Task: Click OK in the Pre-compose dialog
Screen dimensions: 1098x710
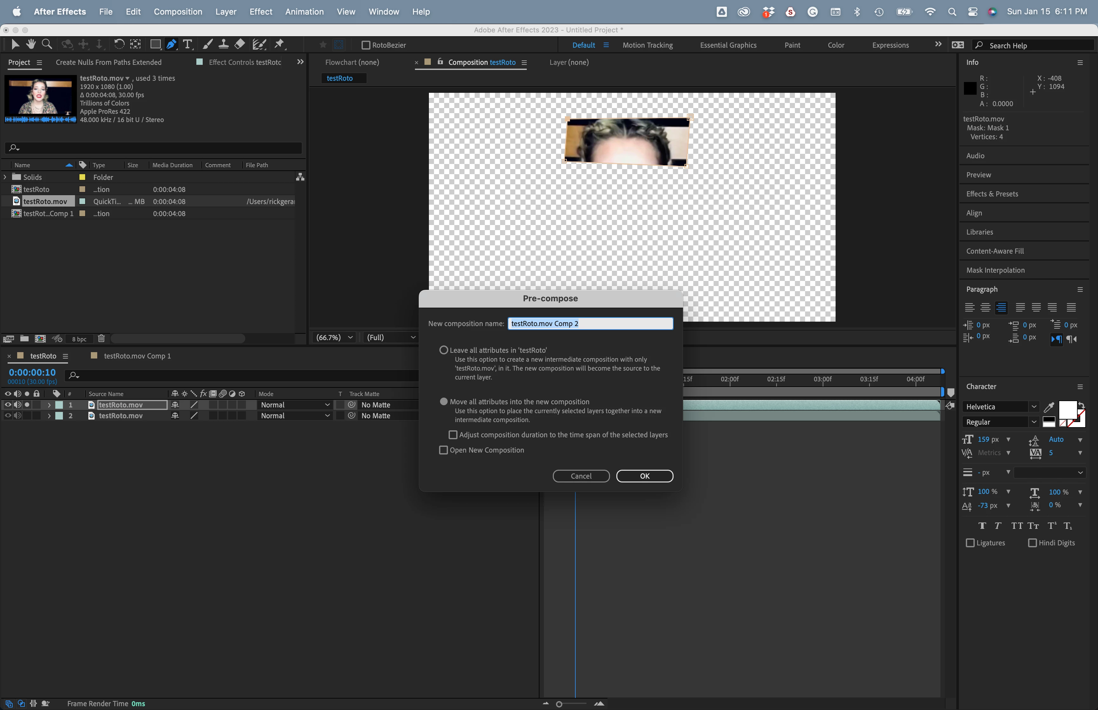Action: (x=644, y=476)
